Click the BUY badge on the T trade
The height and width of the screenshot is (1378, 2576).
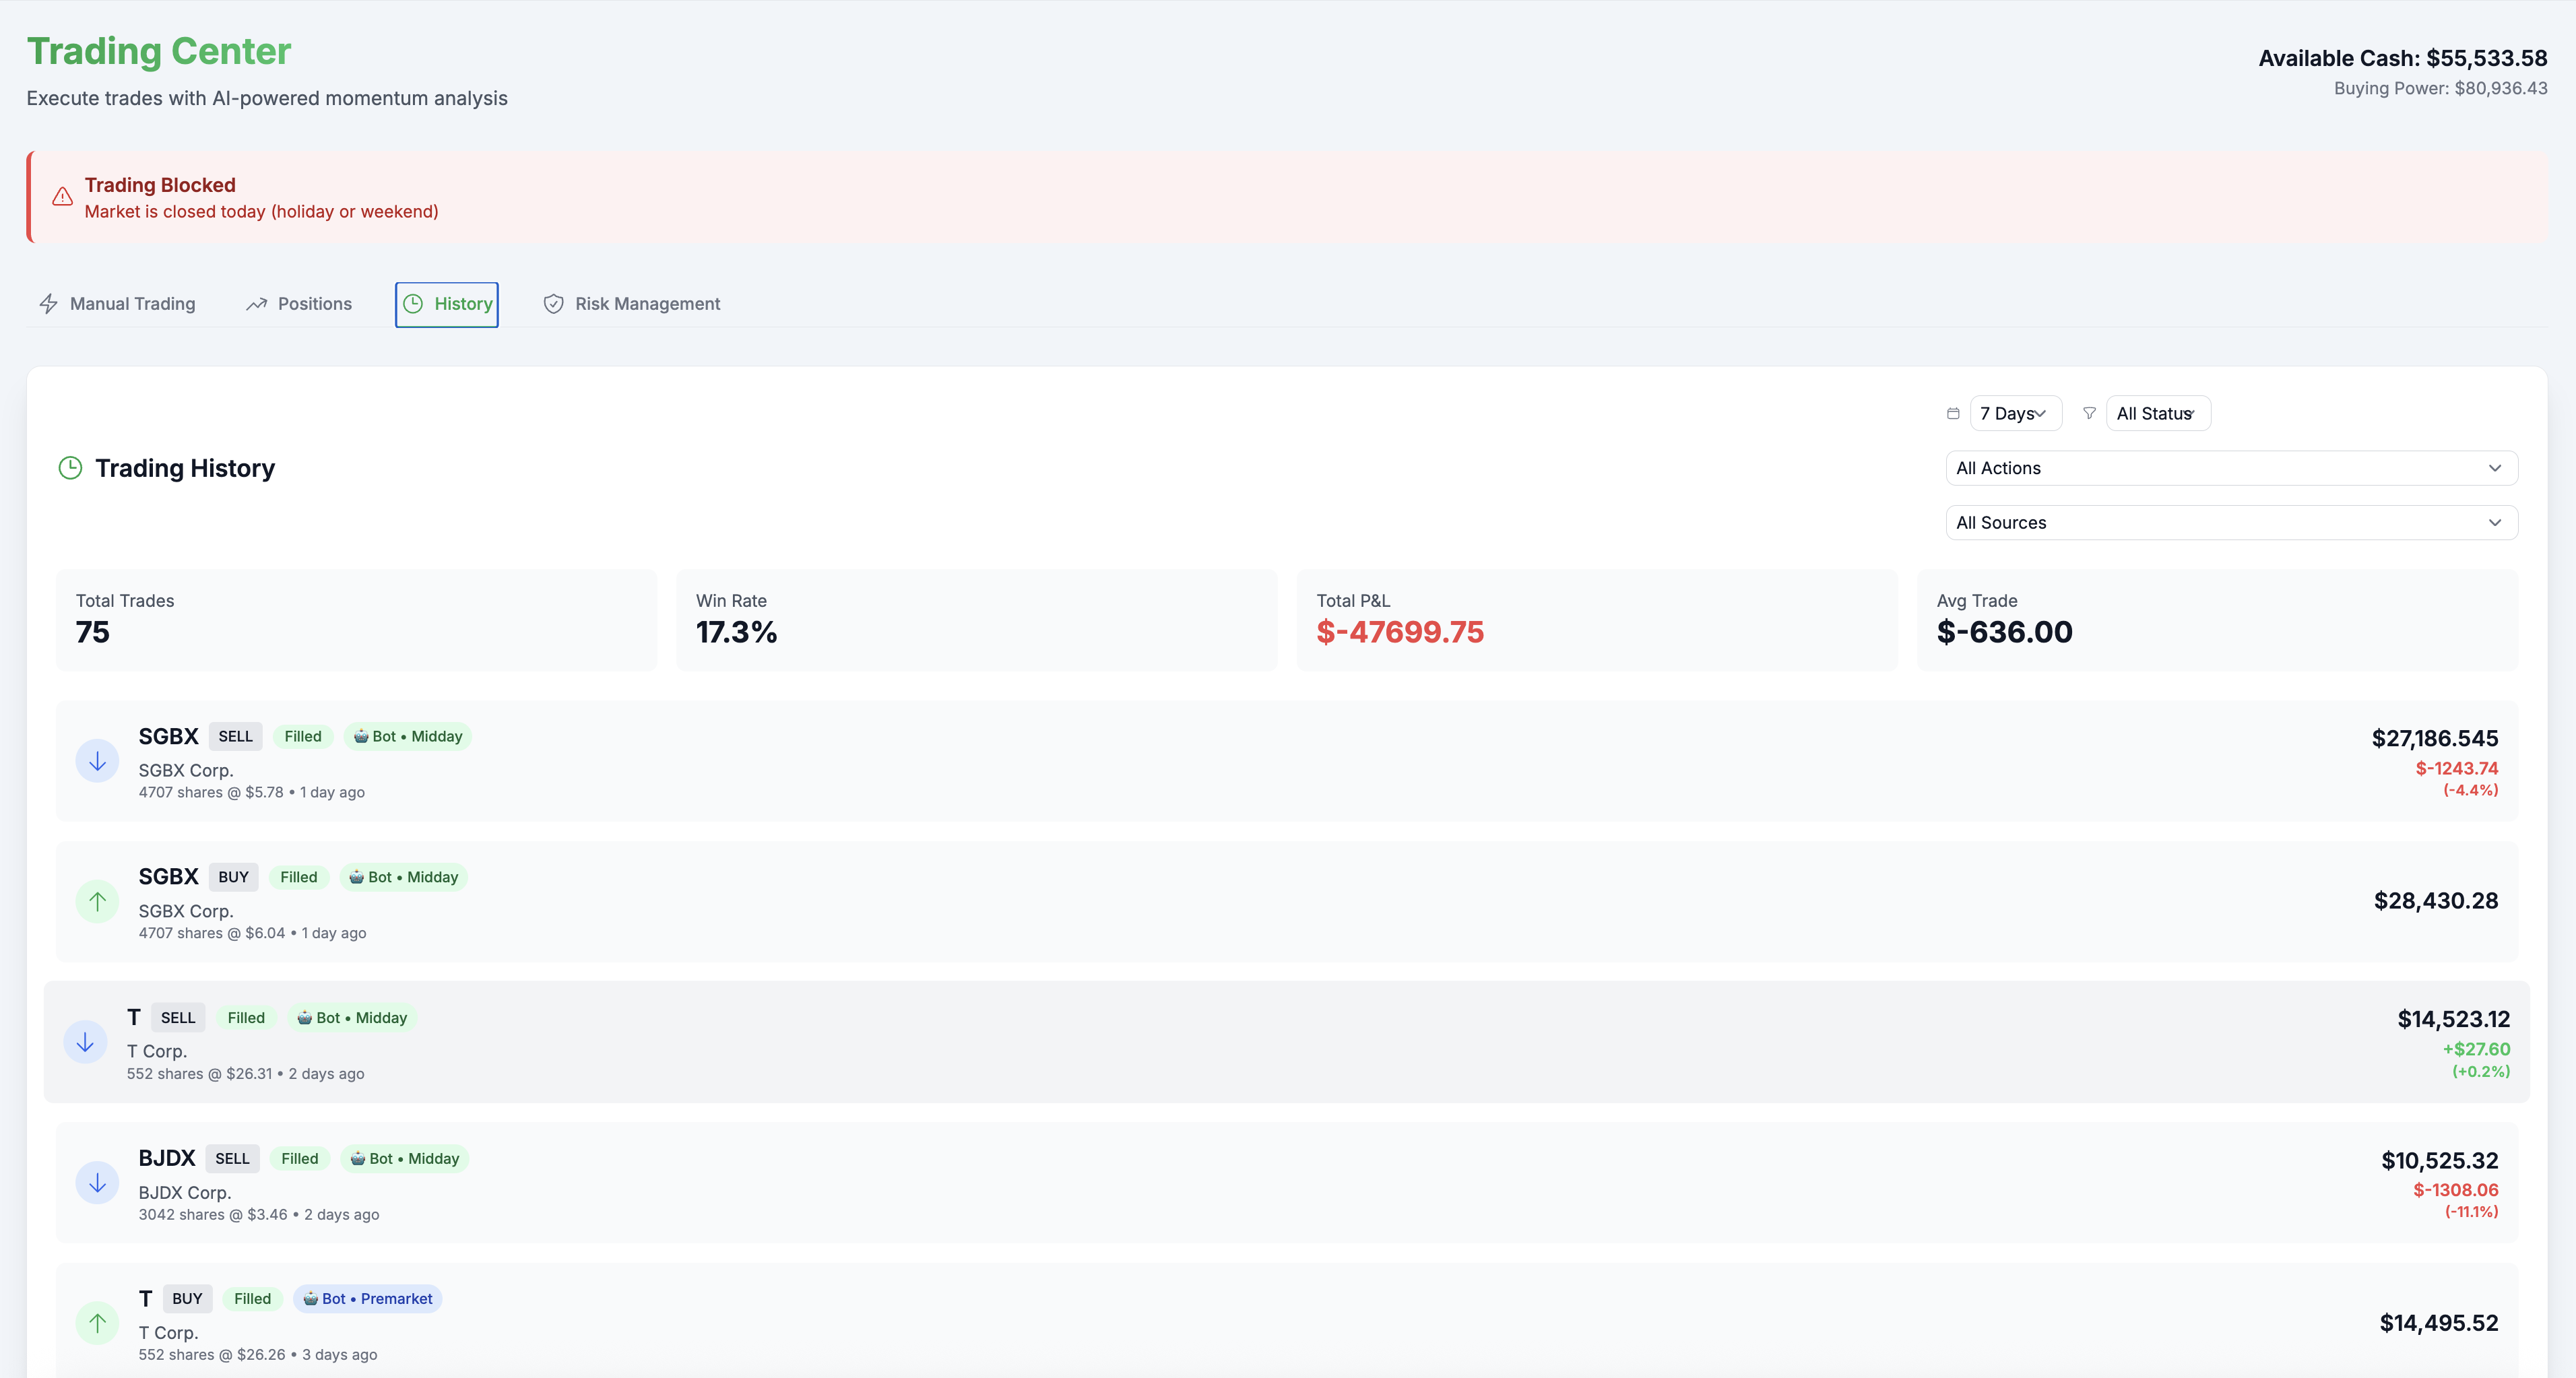pos(187,1299)
